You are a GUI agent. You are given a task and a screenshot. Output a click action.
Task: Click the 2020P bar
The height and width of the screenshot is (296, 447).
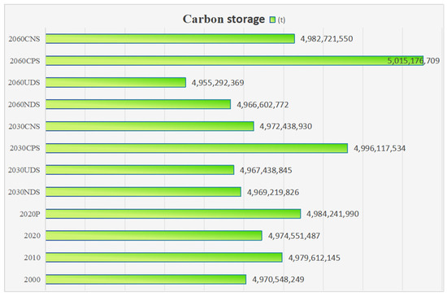click(173, 214)
